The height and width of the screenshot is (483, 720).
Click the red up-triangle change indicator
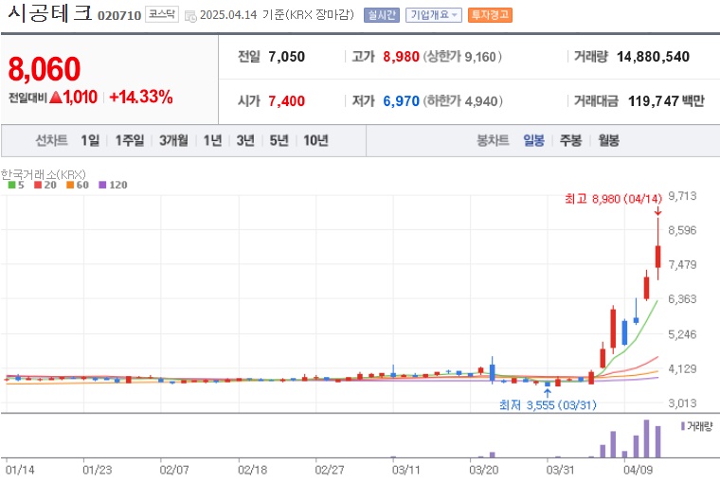(56, 98)
